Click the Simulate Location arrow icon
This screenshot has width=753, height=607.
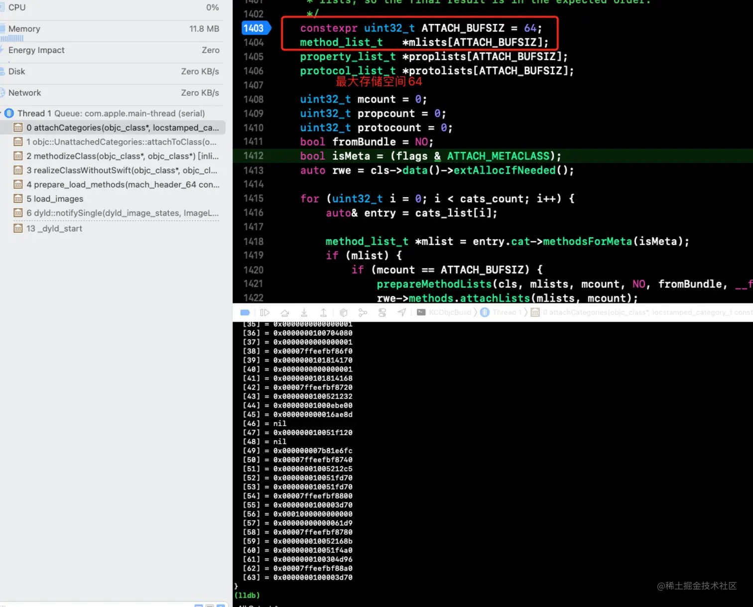coord(401,313)
